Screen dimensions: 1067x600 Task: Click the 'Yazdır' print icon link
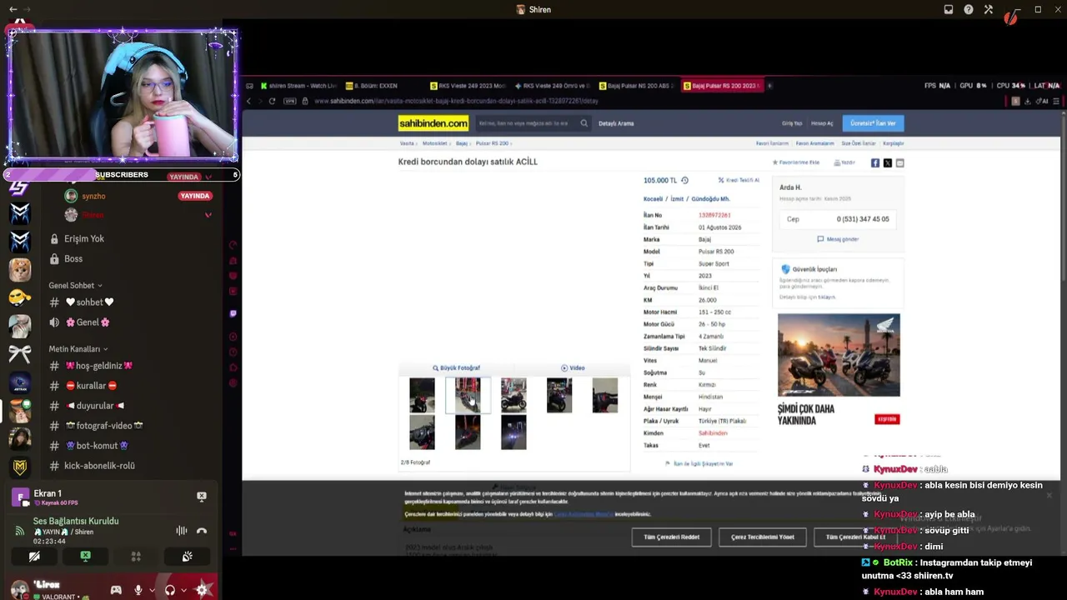[845, 162]
